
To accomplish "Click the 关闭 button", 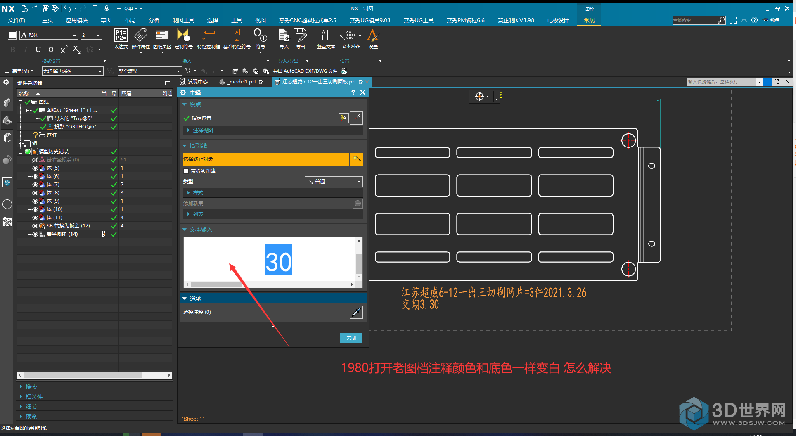I will pyautogui.click(x=351, y=338).
